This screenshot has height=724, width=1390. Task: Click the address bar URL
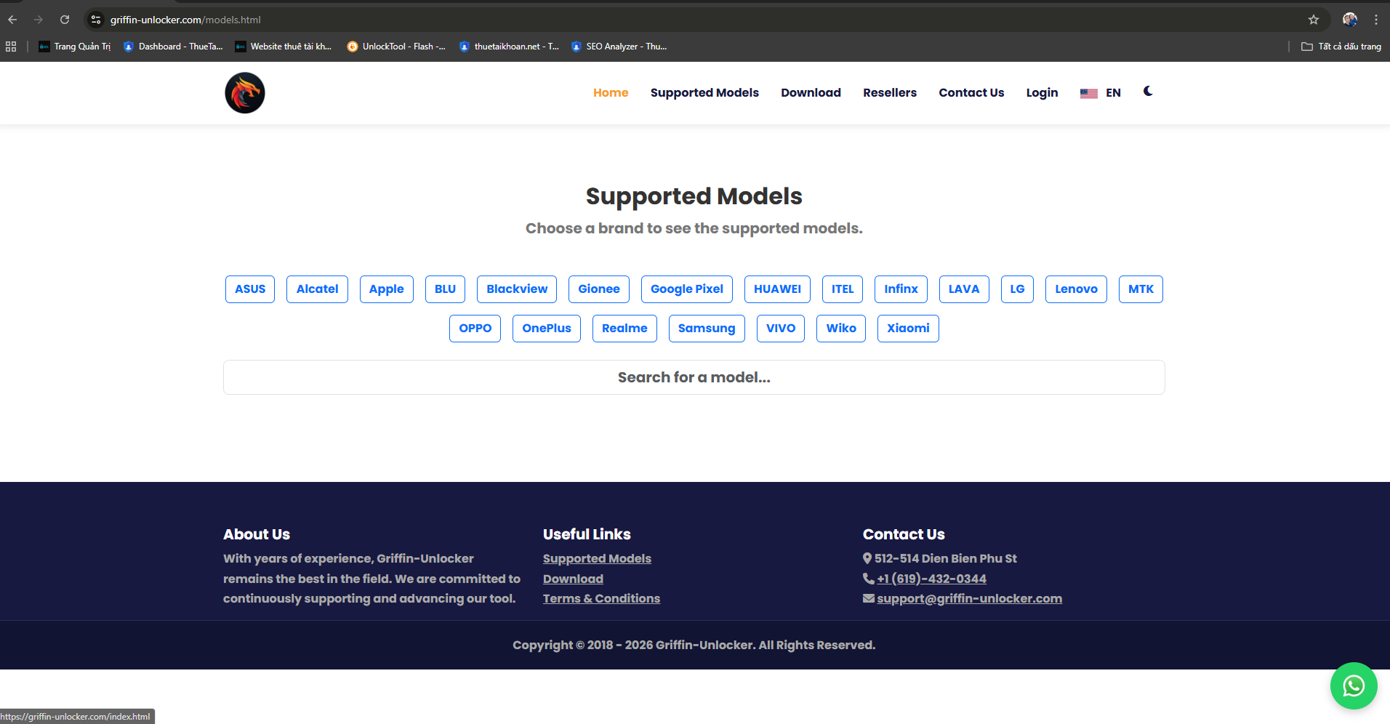(185, 20)
